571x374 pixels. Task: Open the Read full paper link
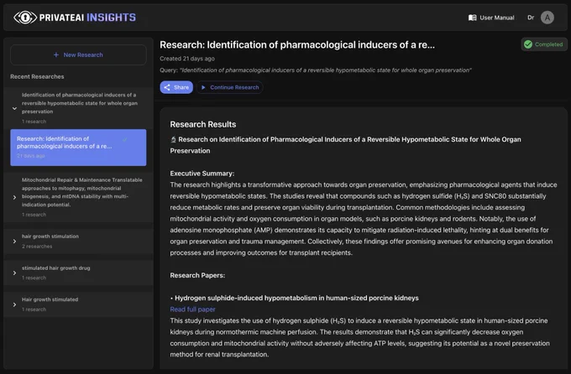pyautogui.click(x=192, y=309)
